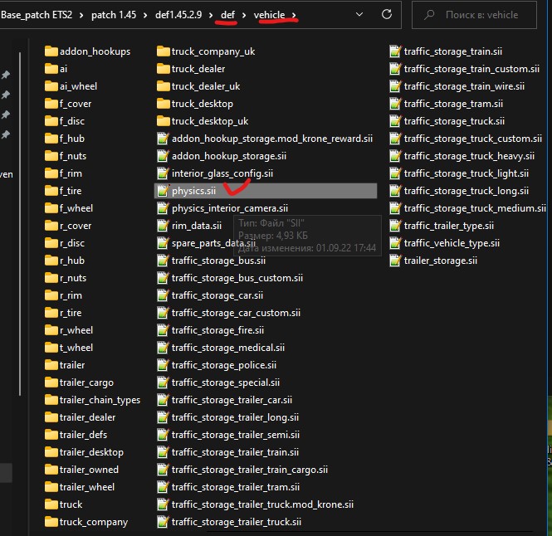552x536 pixels.
Task: Click the navigation pane vertical scrollbar
Action: pyautogui.click(x=20, y=224)
